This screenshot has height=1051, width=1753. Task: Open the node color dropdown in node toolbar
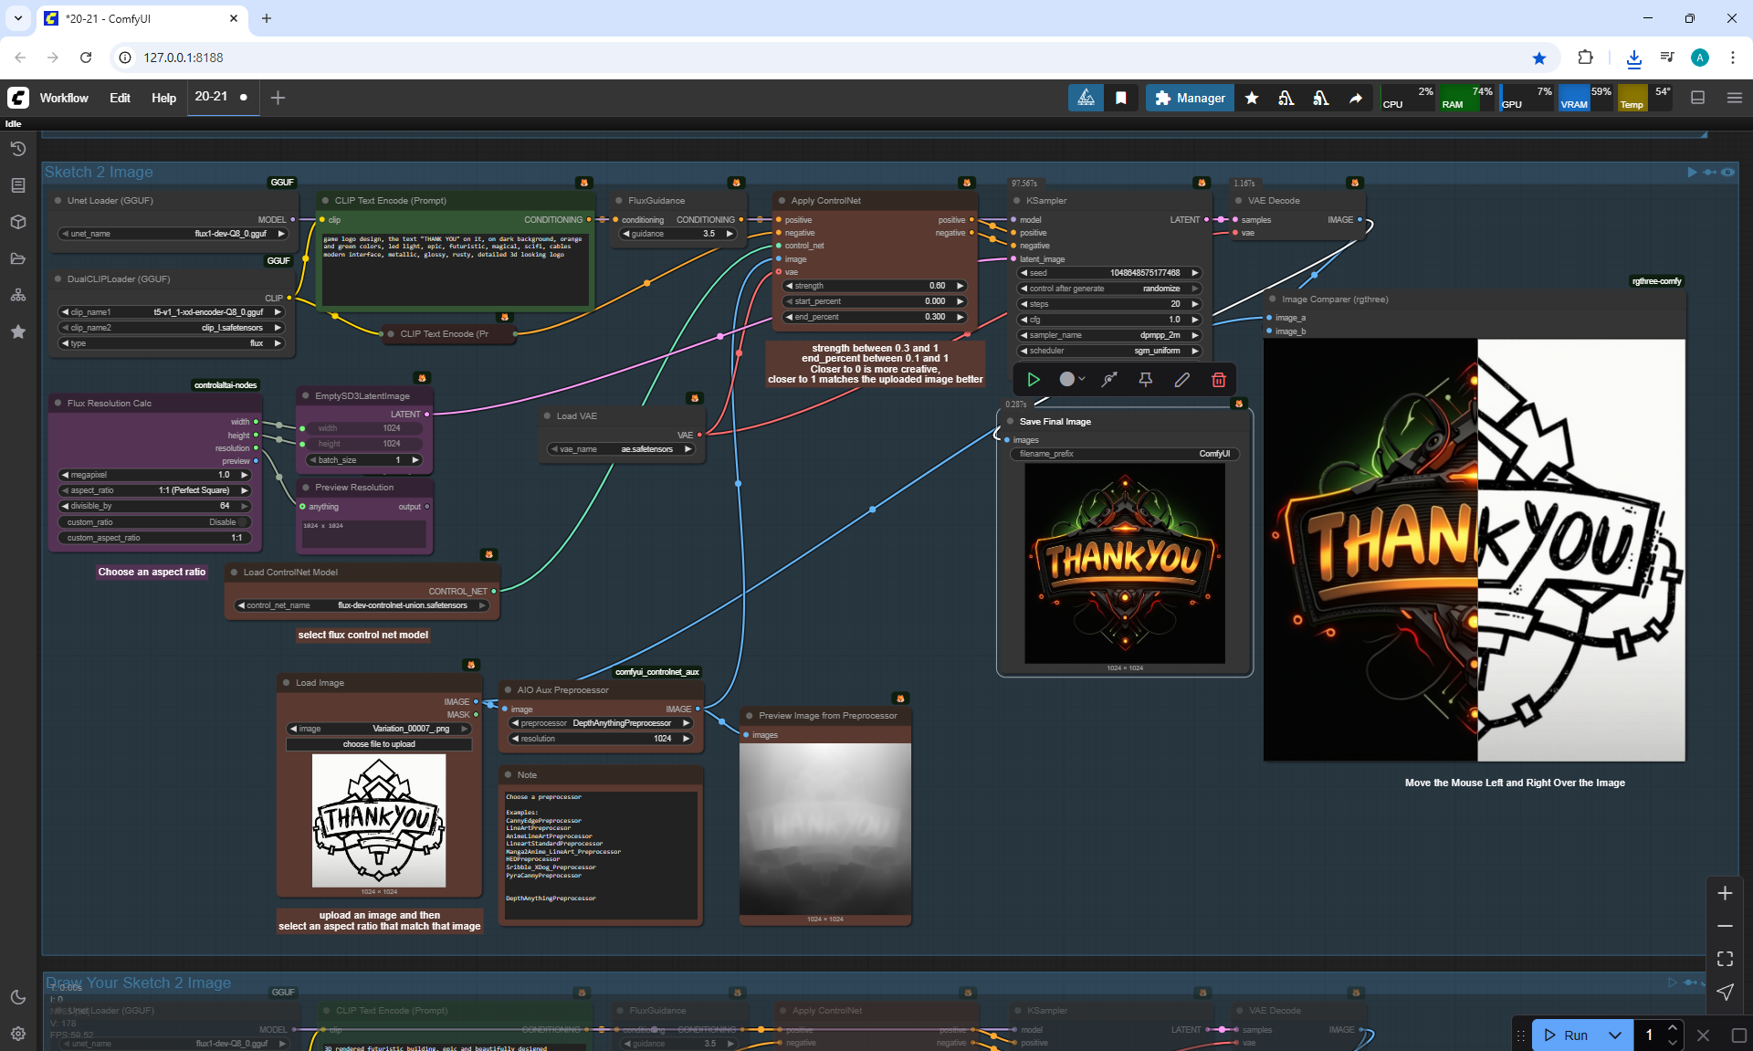[1072, 379]
